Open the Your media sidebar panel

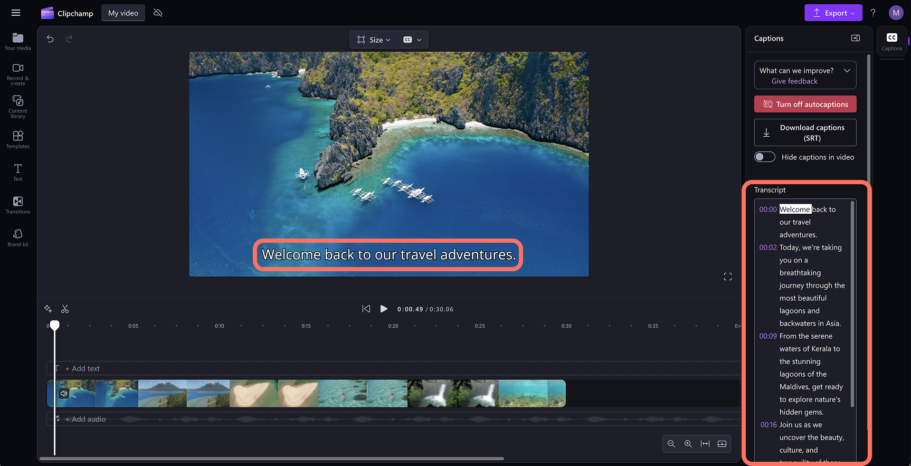pos(18,42)
